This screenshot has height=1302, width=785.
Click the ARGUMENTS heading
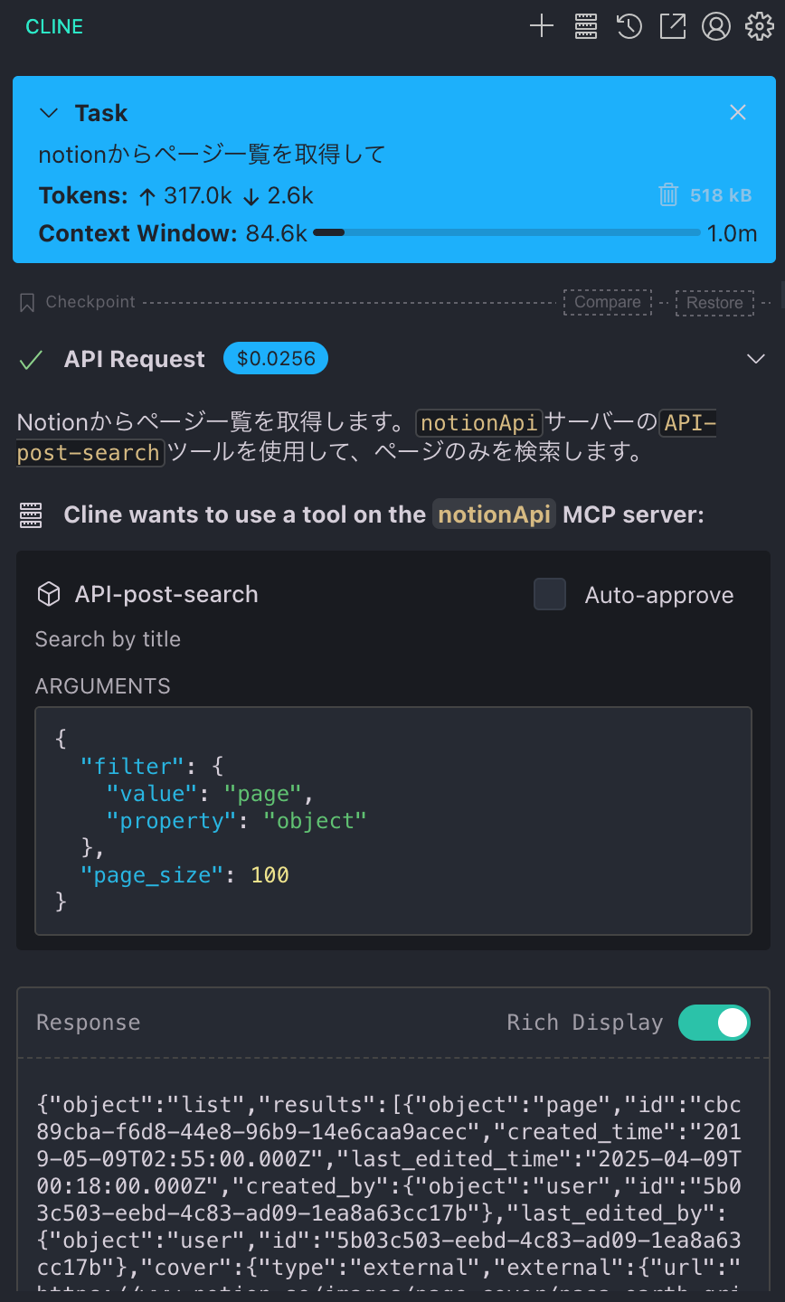click(103, 686)
